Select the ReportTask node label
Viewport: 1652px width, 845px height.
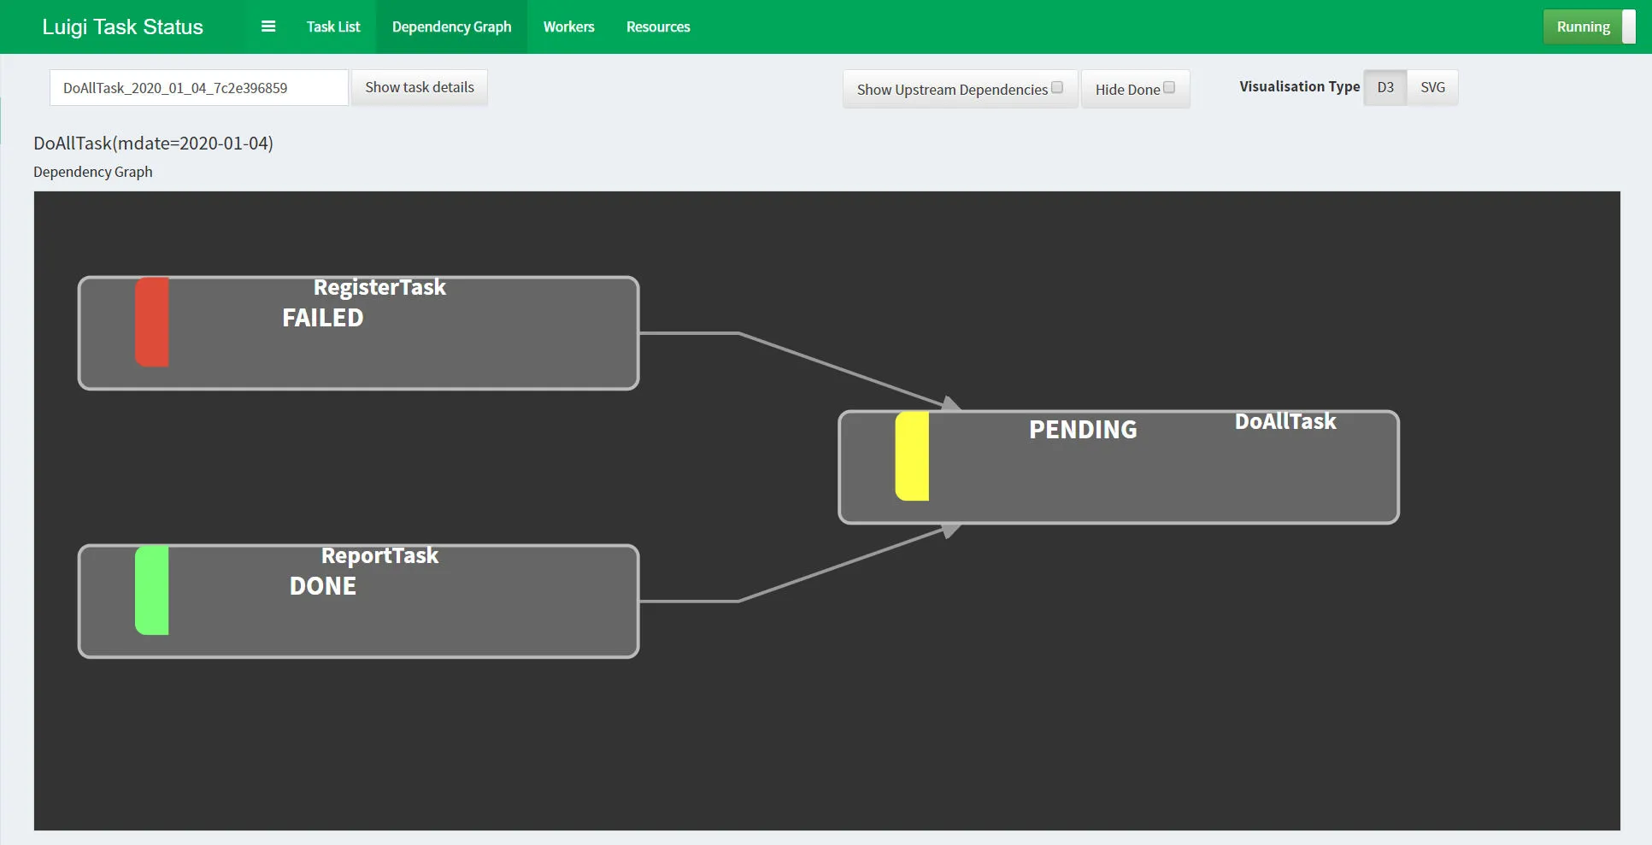tap(379, 555)
